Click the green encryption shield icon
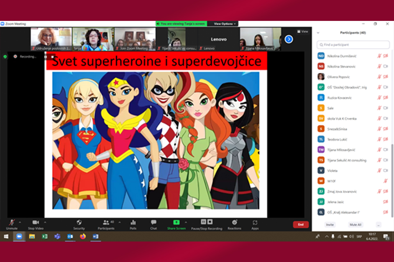 [5, 56]
